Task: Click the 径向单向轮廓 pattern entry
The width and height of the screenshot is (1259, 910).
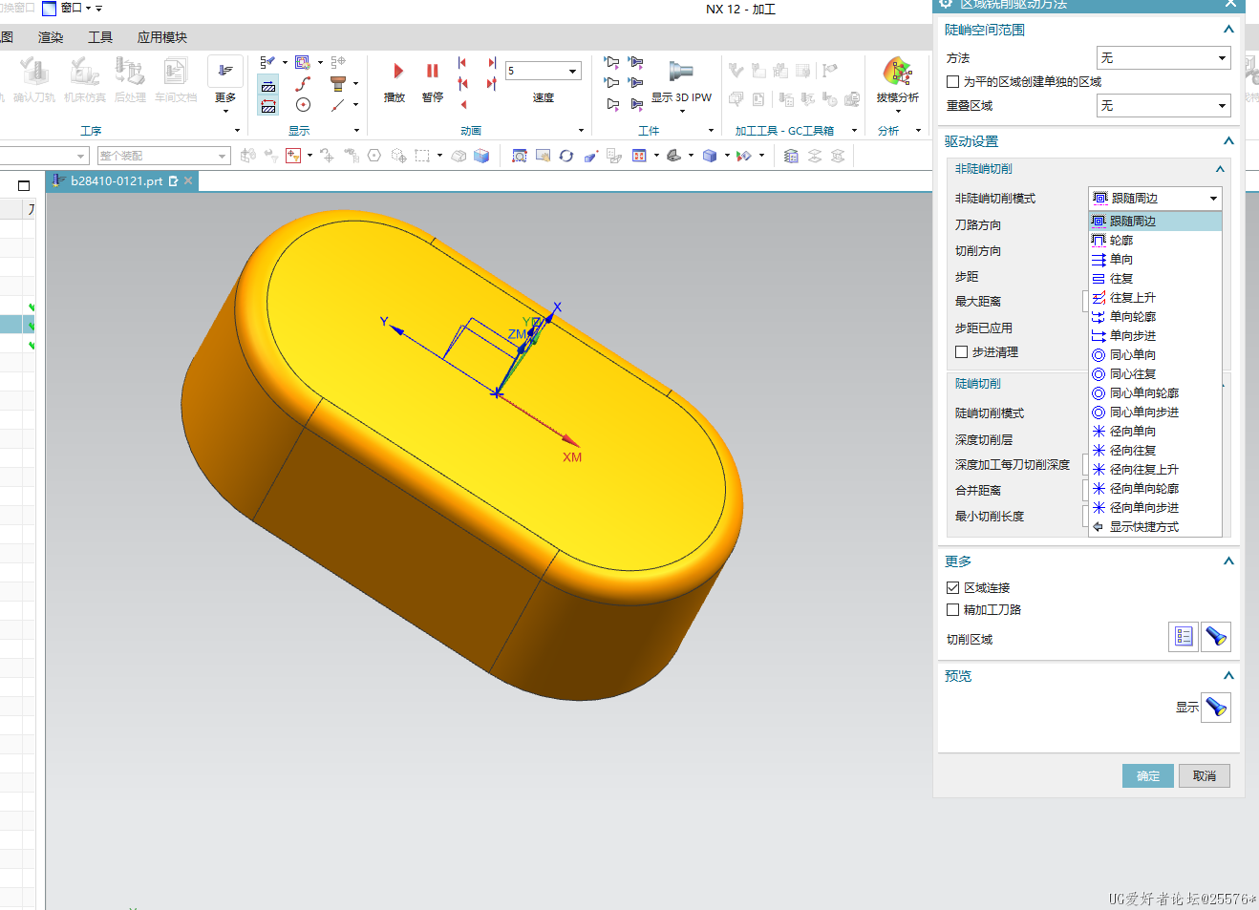Action: pyautogui.click(x=1155, y=489)
